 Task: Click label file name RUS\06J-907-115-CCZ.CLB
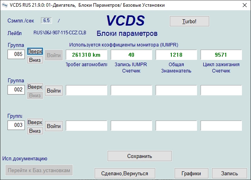click(60, 33)
